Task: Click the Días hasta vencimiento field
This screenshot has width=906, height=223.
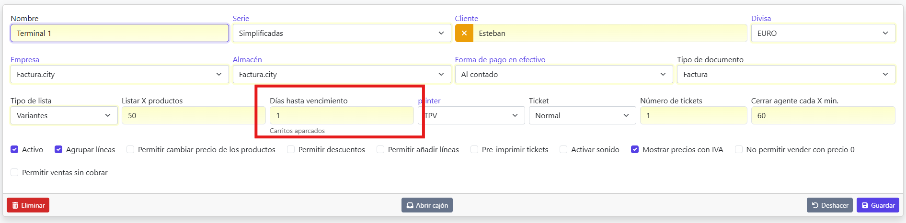Action: coord(341,115)
